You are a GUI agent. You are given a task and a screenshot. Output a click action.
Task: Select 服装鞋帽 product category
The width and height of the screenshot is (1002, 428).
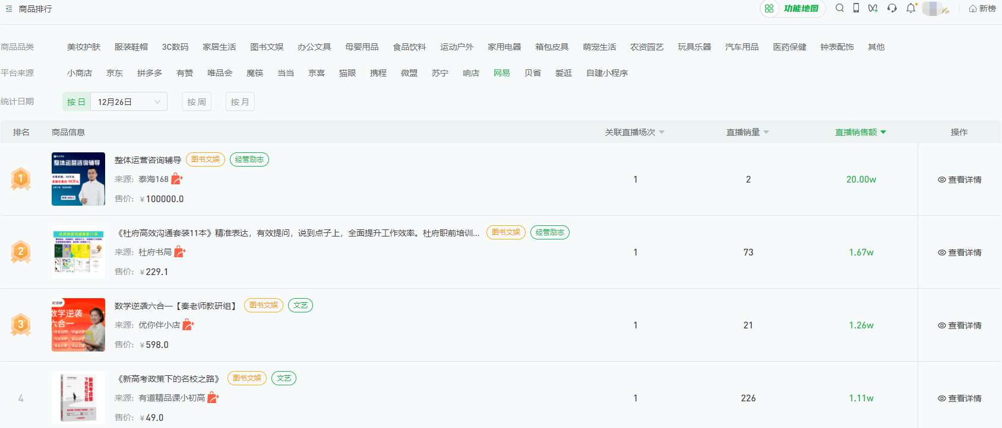pos(131,47)
